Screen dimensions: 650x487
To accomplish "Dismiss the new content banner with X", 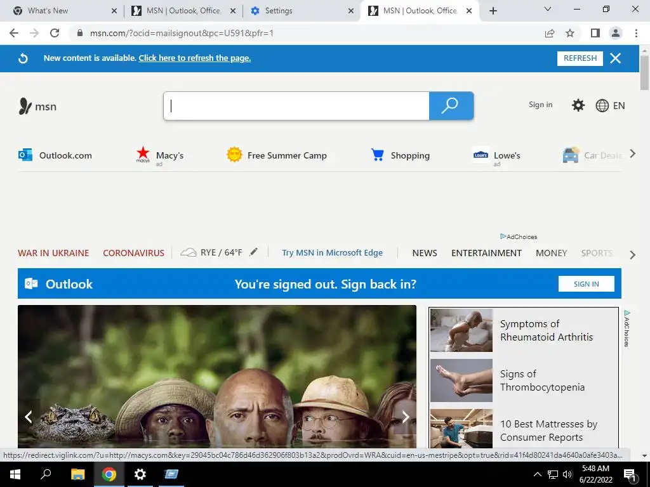I will click(x=615, y=58).
